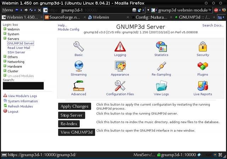Expand the System category in sidebar
This screenshot has width=227, height=159.
pyautogui.click(x=5, y=34)
